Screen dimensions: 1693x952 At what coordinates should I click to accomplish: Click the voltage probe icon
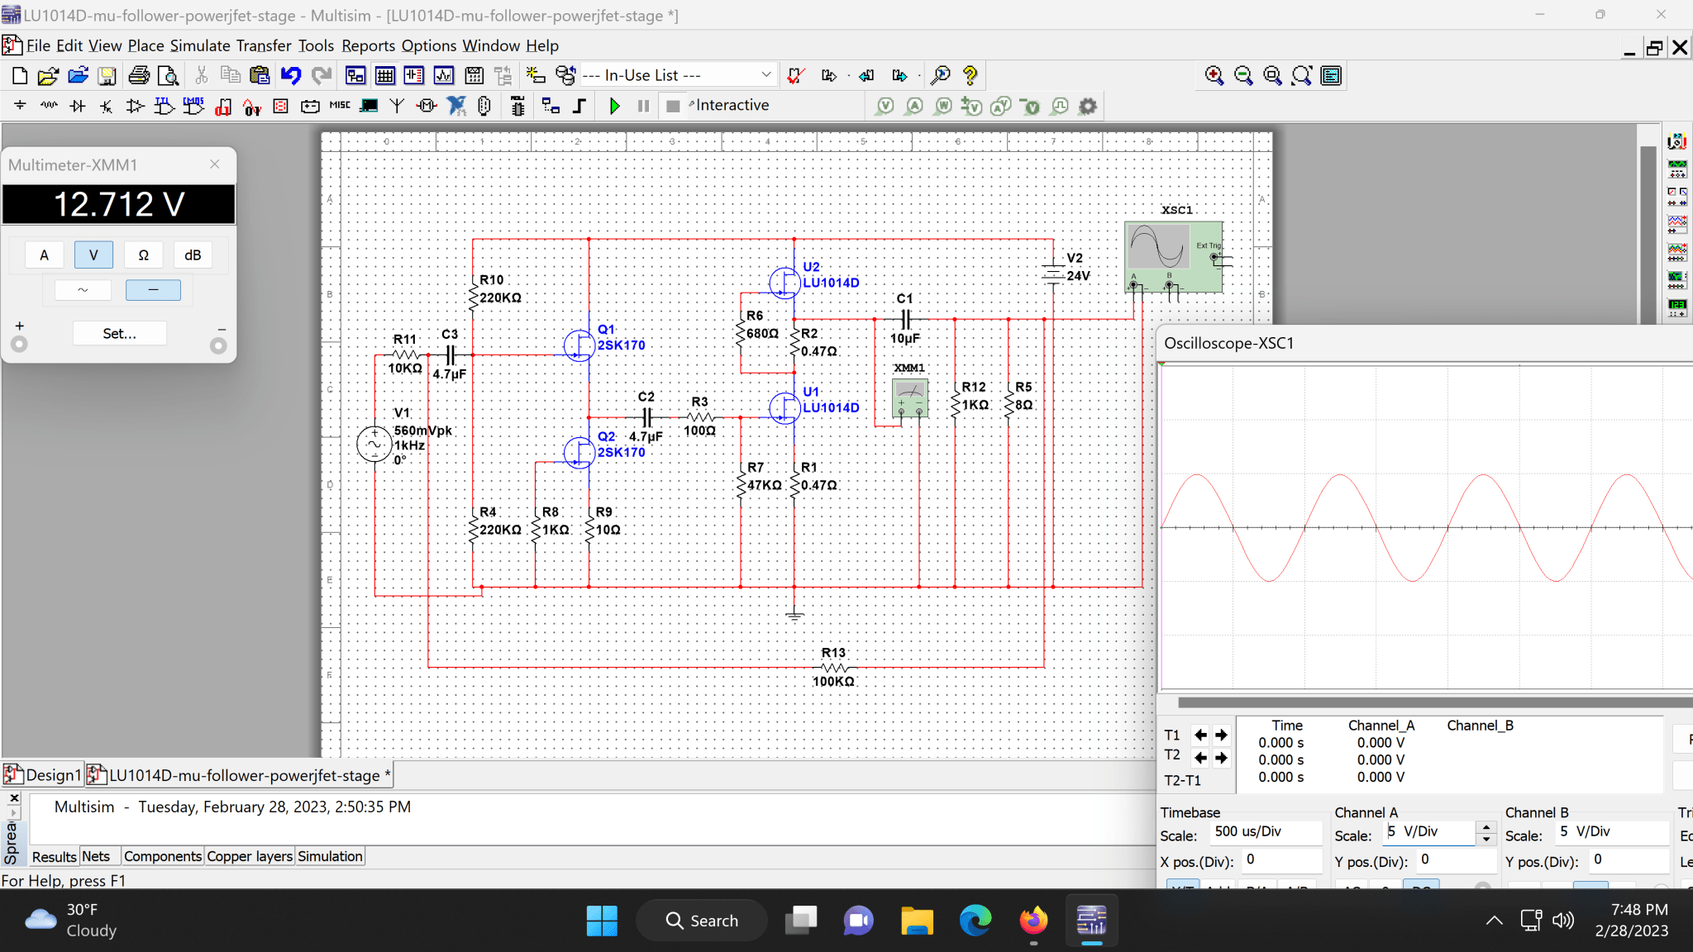(885, 107)
